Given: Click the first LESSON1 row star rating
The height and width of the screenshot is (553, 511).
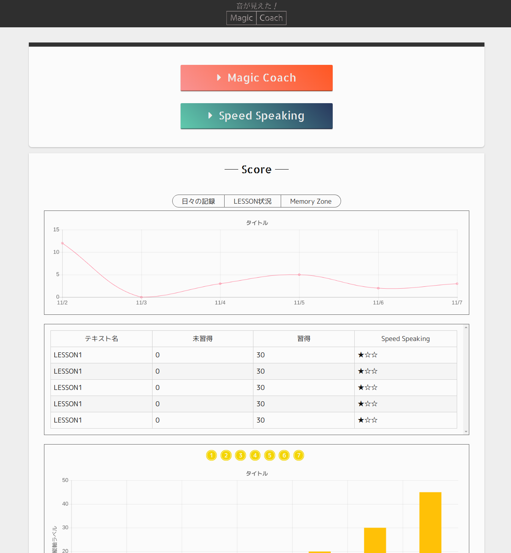Looking at the screenshot, I should [368, 355].
